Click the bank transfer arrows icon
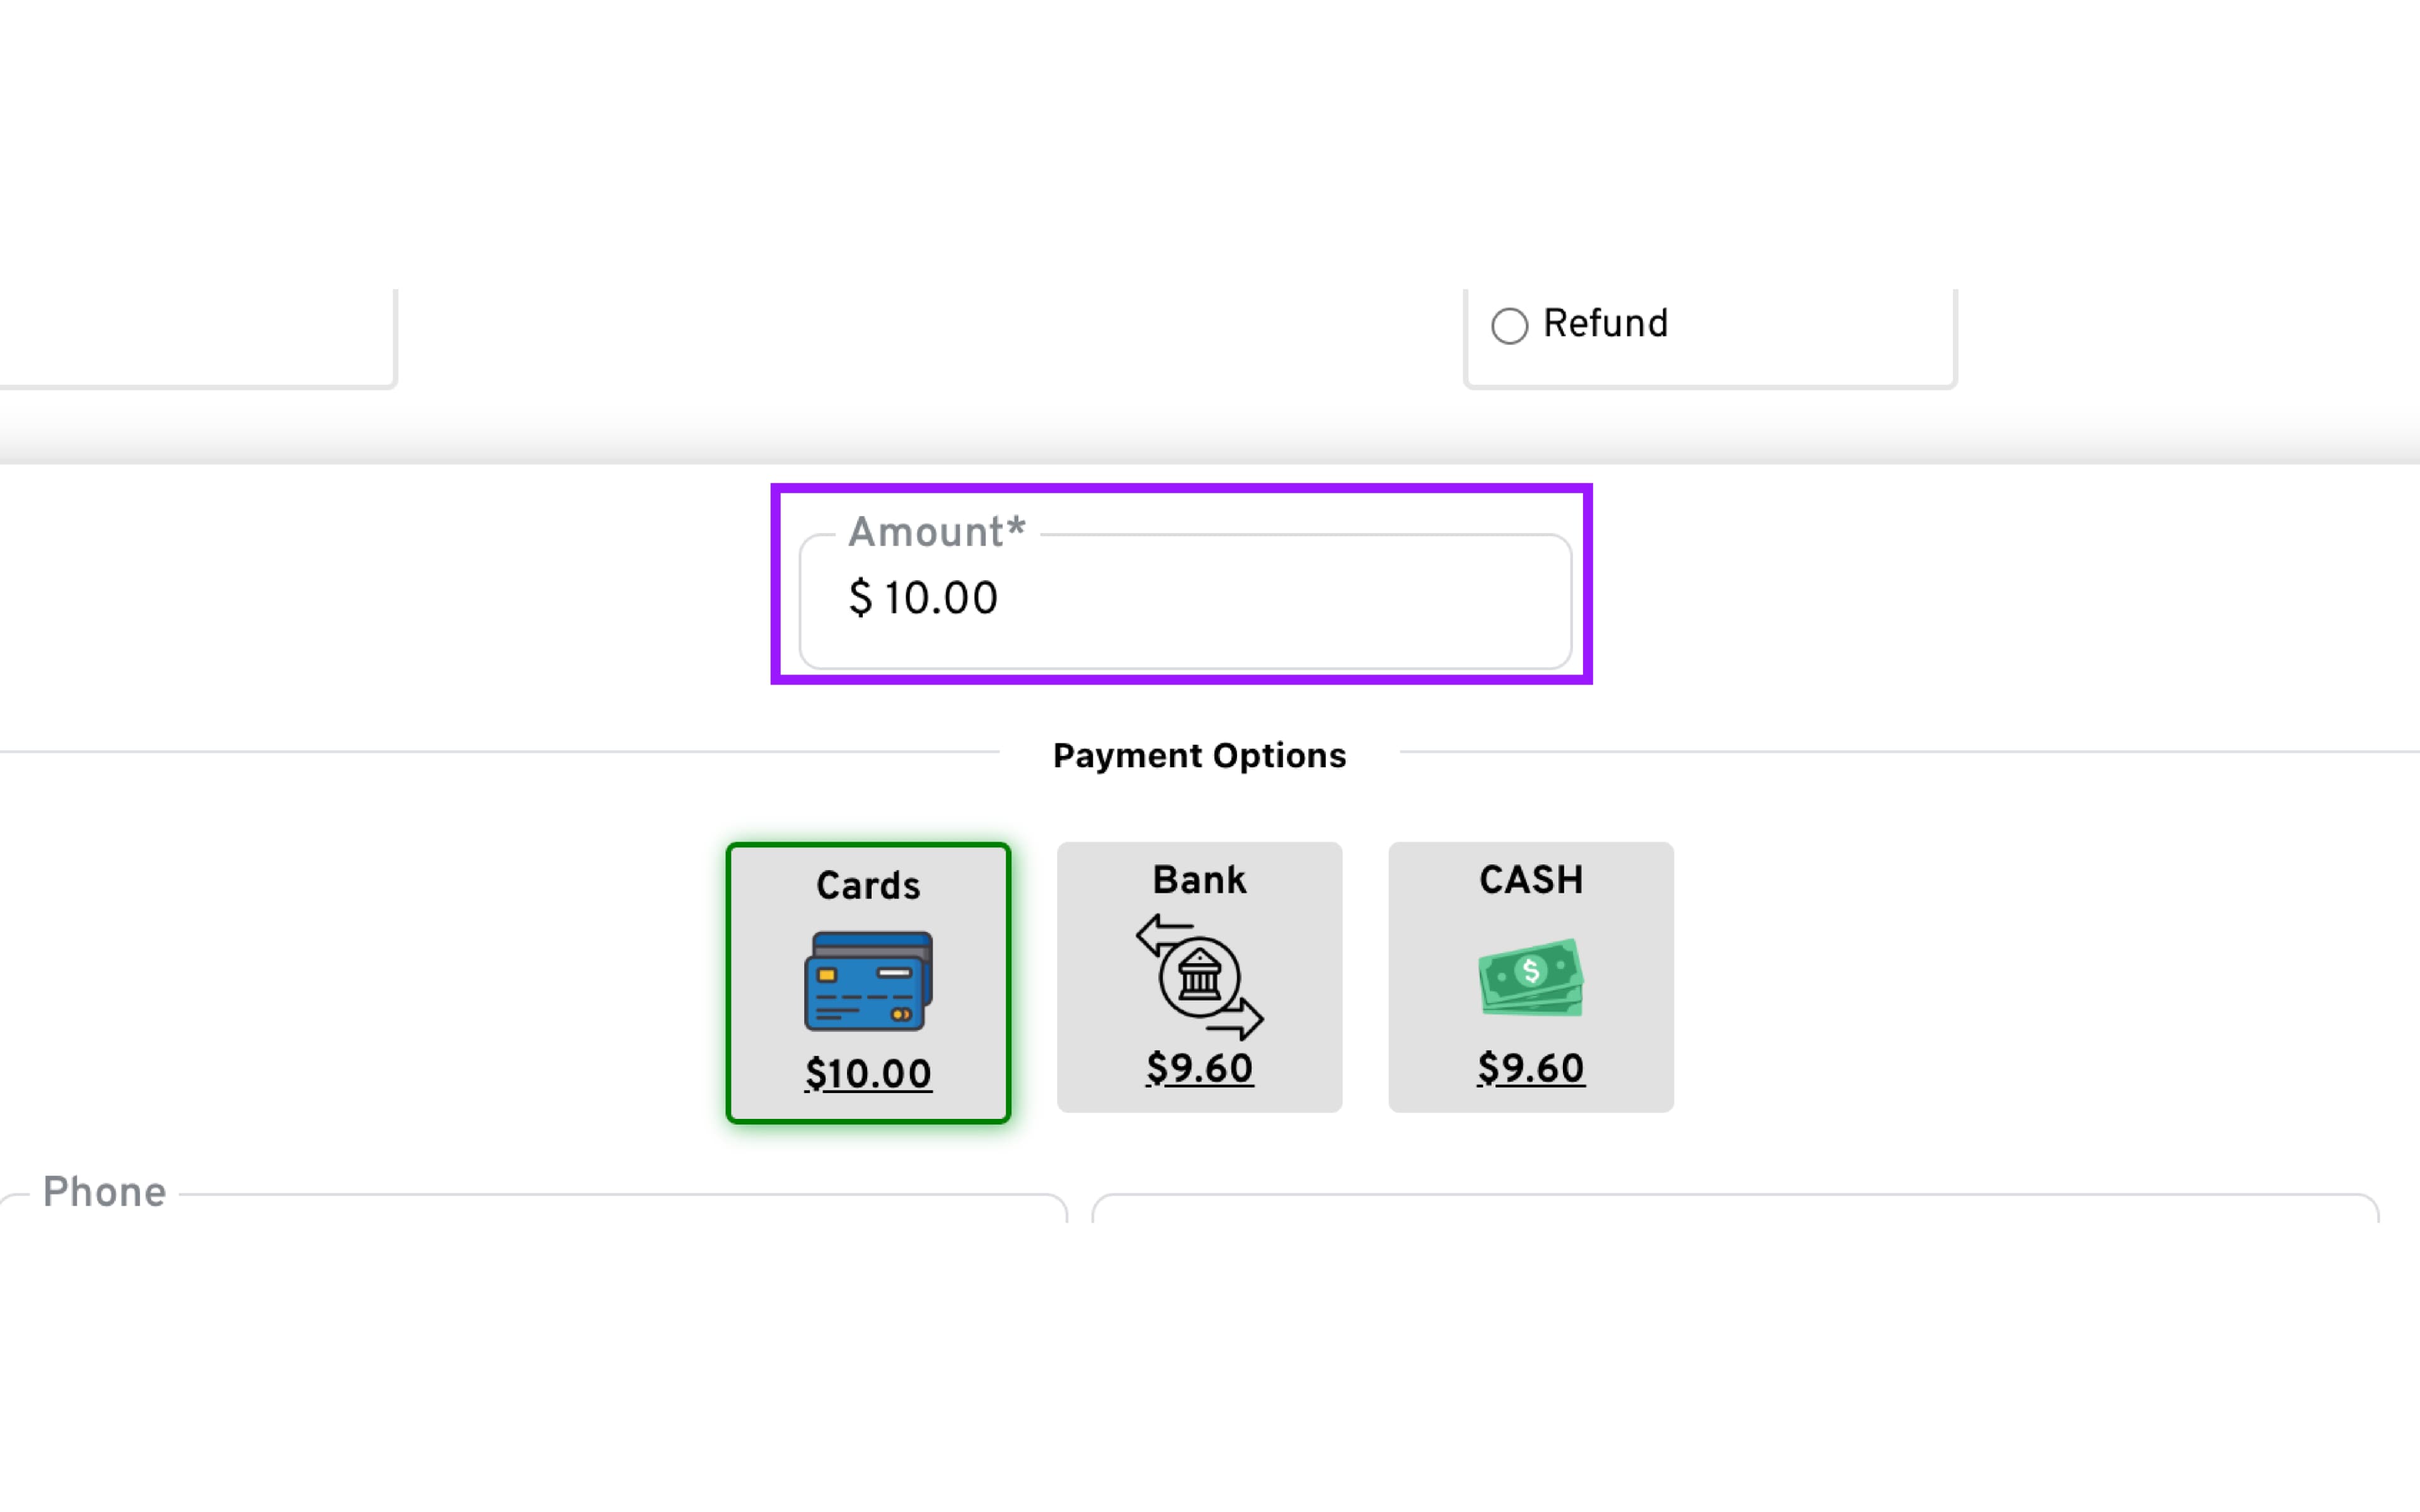 (x=1199, y=977)
